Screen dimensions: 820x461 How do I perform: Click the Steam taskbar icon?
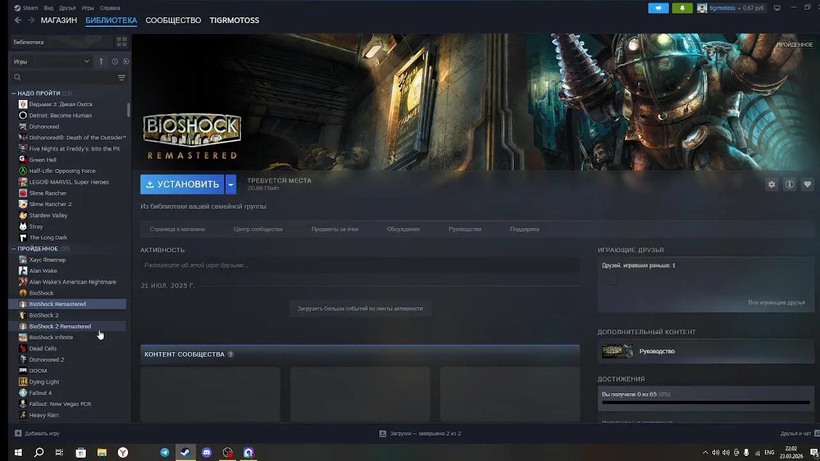coord(185,453)
